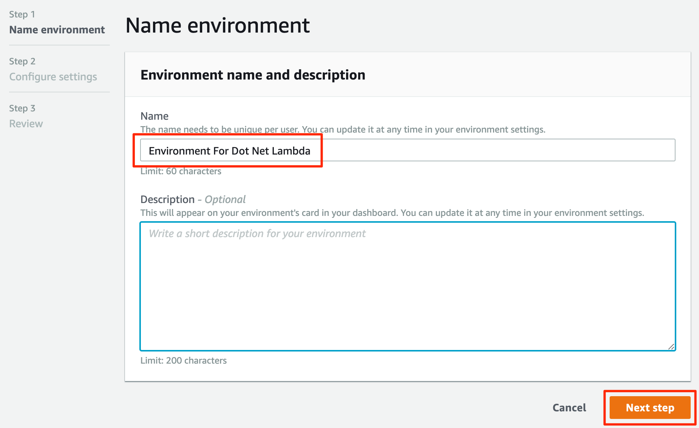Click the Description label
The image size is (699, 428).
[x=167, y=199]
